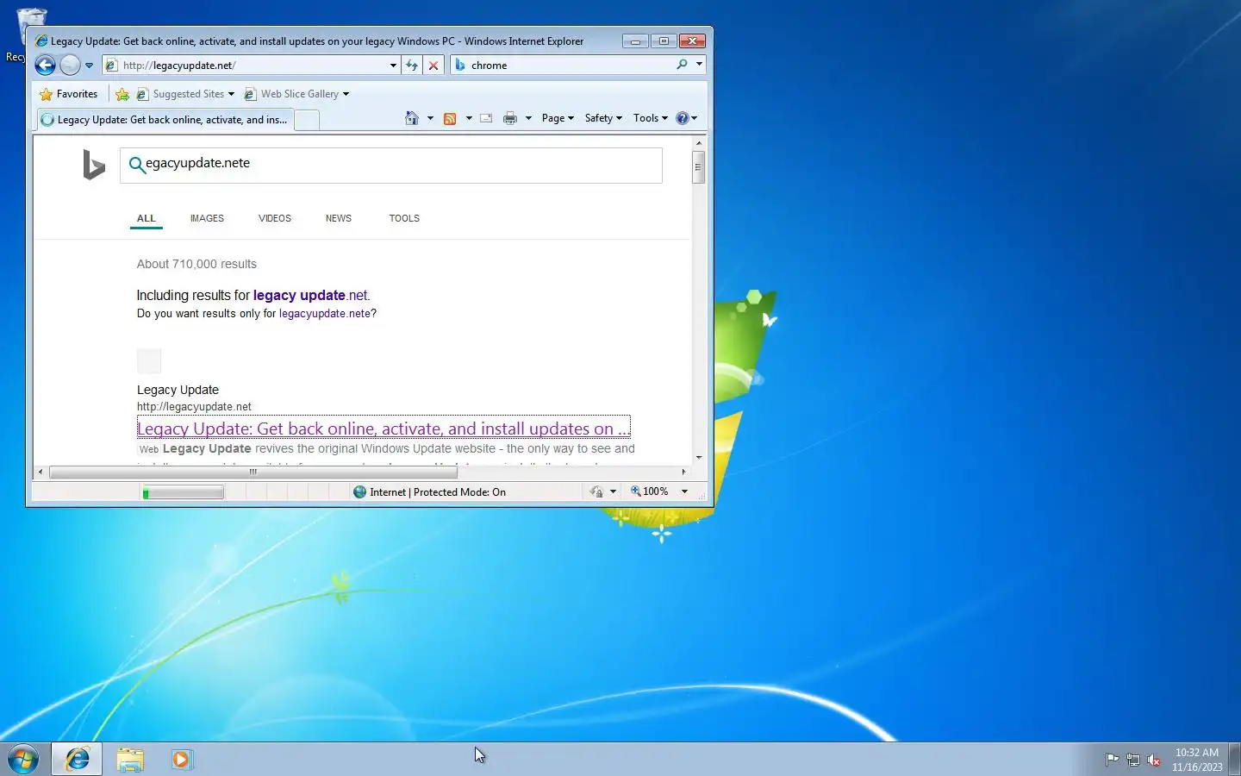Image resolution: width=1241 pixels, height=776 pixels.
Task: Open the search provider dropdown arrow
Action: pyautogui.click(x=699, y=65)
